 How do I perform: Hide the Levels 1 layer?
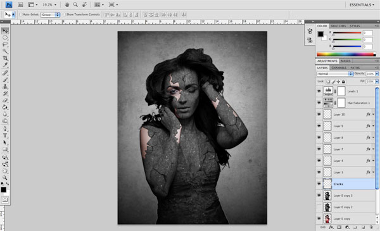[x=319, y=91]
